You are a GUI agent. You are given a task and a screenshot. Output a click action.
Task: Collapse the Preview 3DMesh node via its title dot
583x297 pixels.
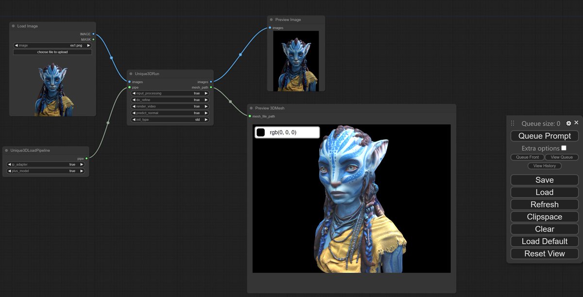coord(251,108)
